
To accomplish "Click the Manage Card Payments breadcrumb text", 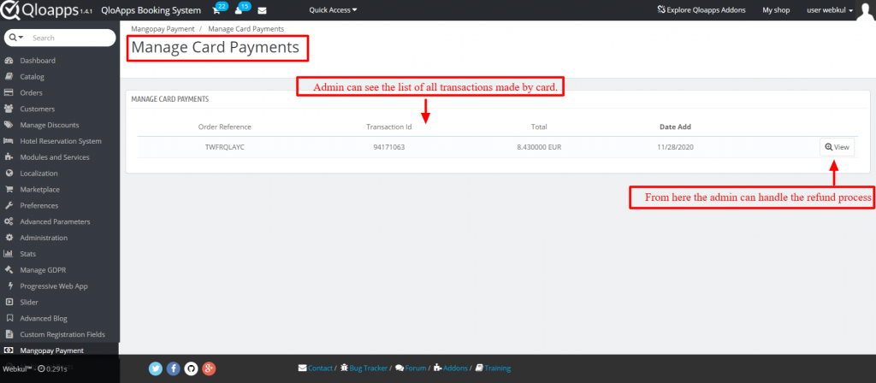I will [246, 28].
